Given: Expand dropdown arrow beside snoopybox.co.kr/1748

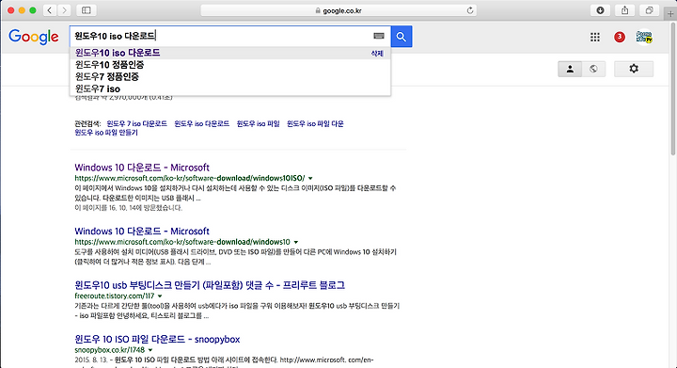Looking at the screenshot, I should pos(150,350).
